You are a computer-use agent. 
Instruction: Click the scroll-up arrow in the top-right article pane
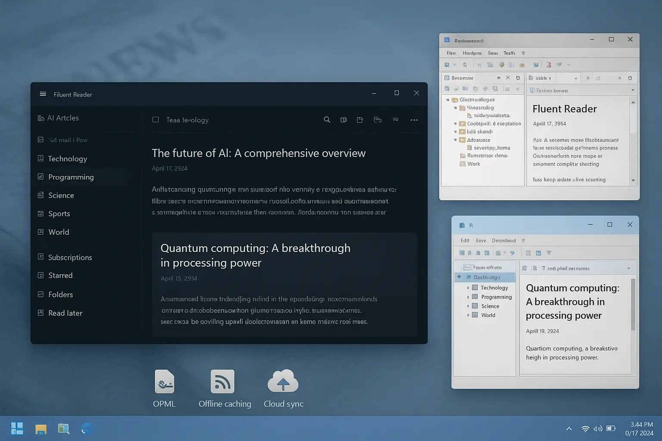tap(633, 102)
